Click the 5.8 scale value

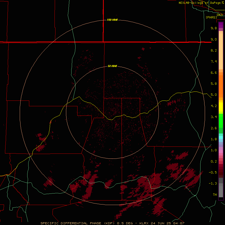(x=214, y=84)
